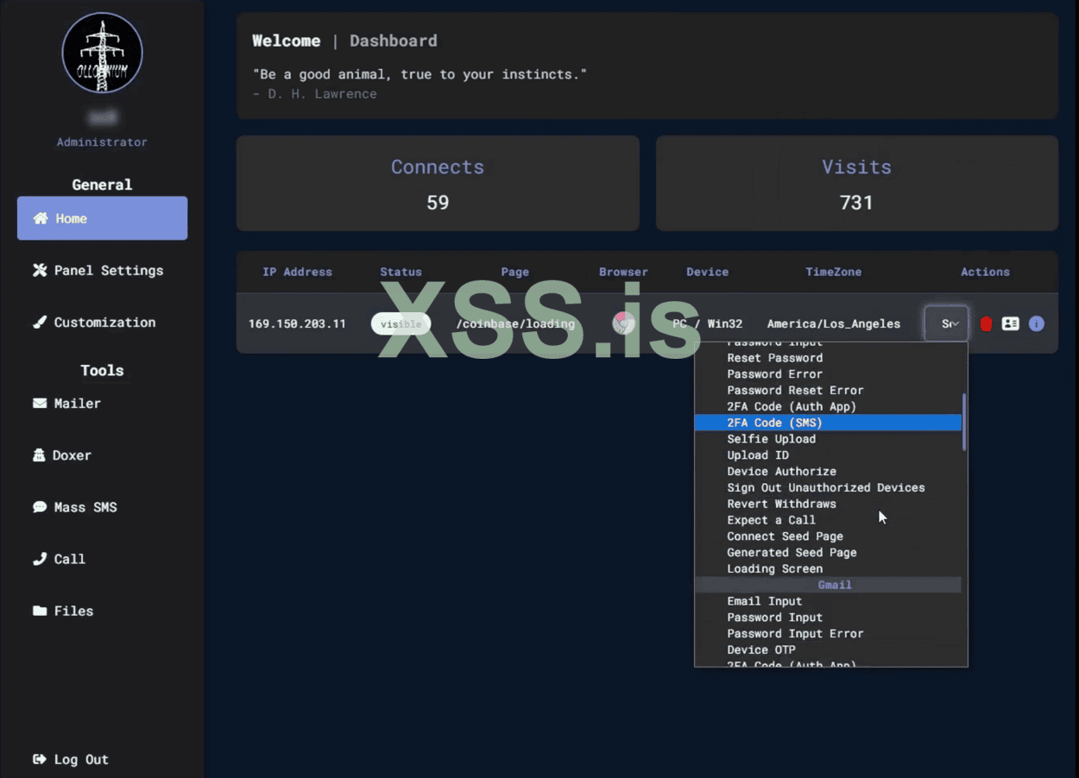The height and width of the screenshot is (778, 1079).
Task: Select Sign Out Unauthorized Devices
Action: point(825,487)
